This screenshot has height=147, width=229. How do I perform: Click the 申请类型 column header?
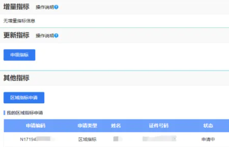coord(87,126)
